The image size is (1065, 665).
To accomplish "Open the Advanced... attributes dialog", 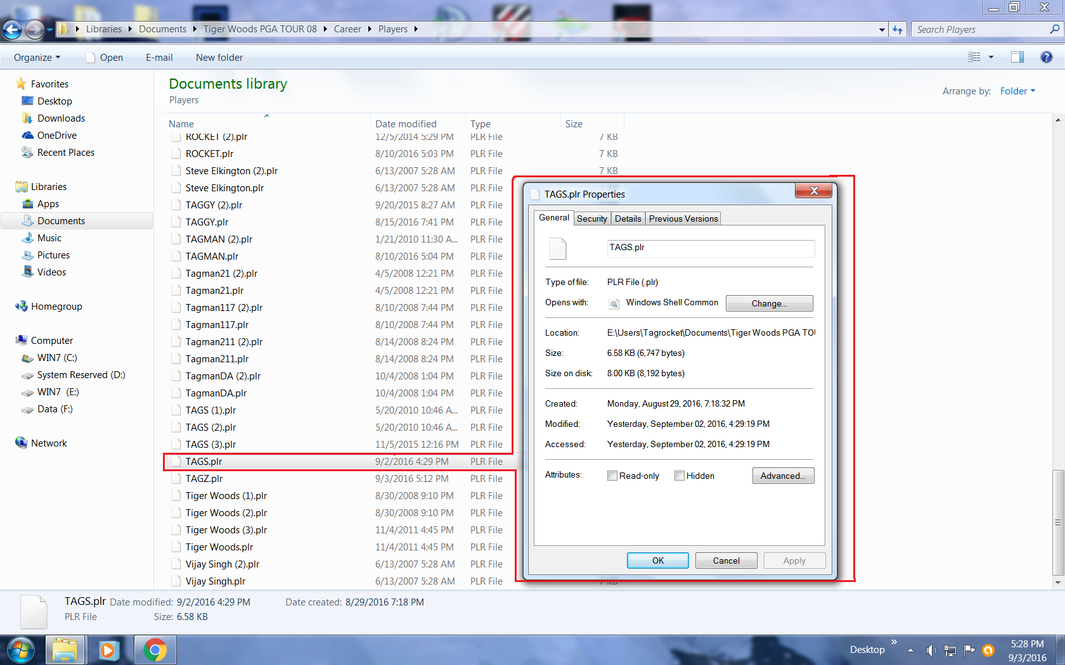I will 783,476.
